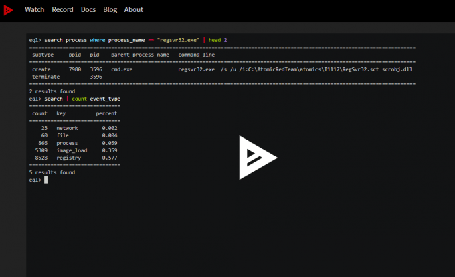Screen dimensions: 455x277
Task: Click the 'terminate' subtype row
Action: coord(46,77)
